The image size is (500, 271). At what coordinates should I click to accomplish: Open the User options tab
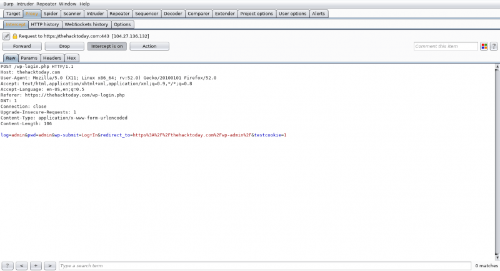[x=292, y=14]
